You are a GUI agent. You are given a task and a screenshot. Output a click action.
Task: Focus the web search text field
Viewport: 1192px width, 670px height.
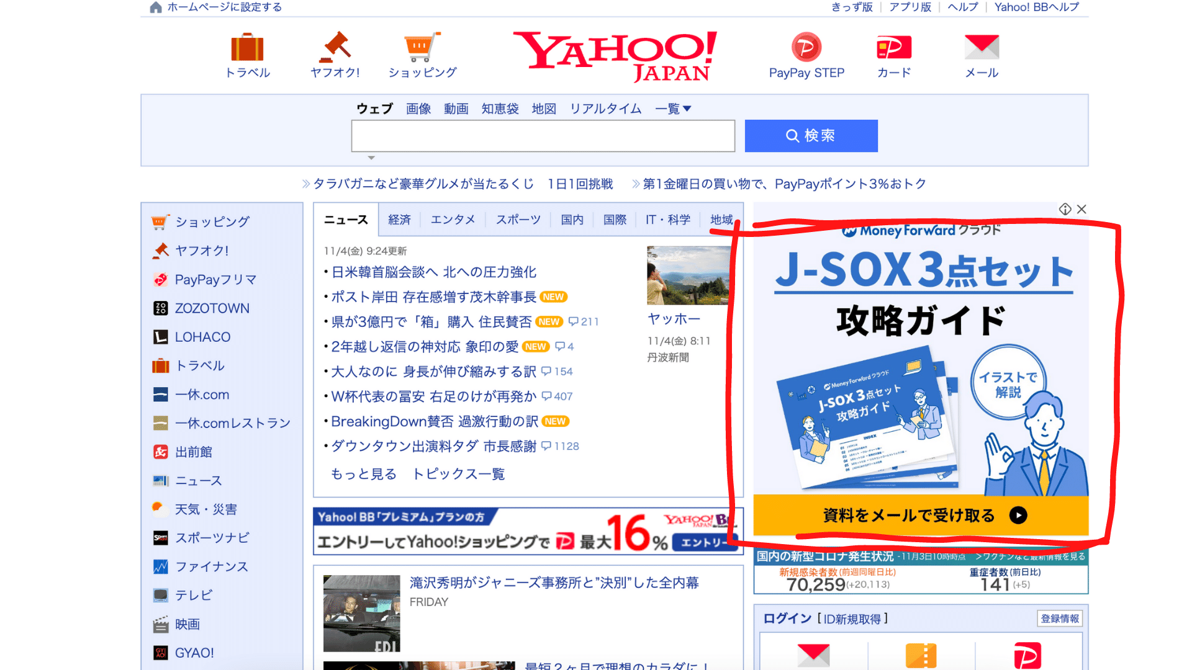(x=543, y=136)
